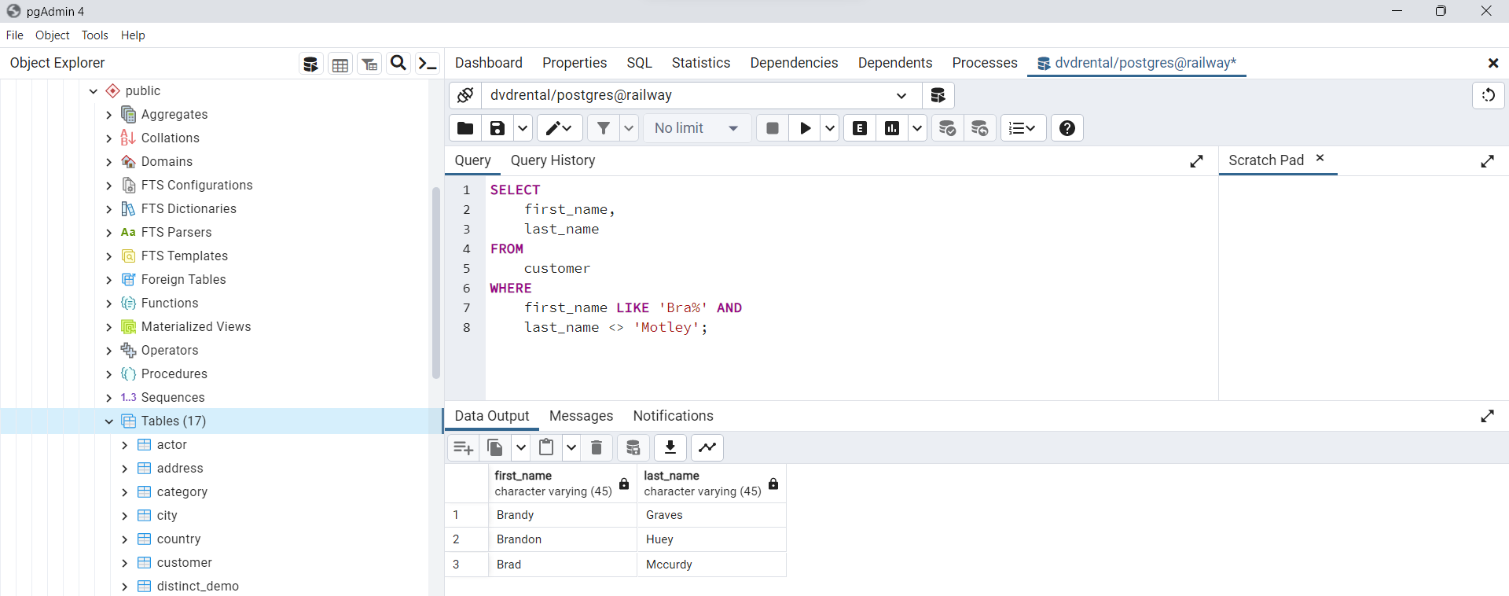
Task: Click the Object Explorer vertical scrollbar
Action: 435,283
